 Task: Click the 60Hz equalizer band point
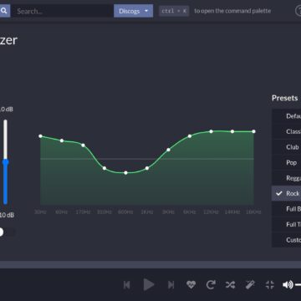(x=62, y=140)
